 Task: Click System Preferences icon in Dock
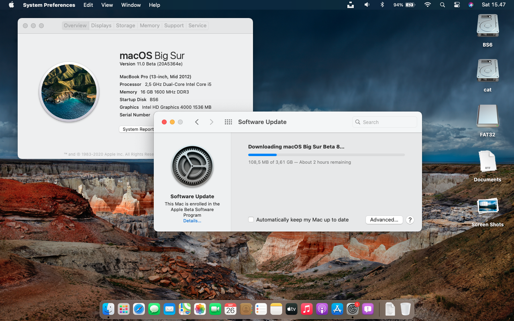pos(353,309)
